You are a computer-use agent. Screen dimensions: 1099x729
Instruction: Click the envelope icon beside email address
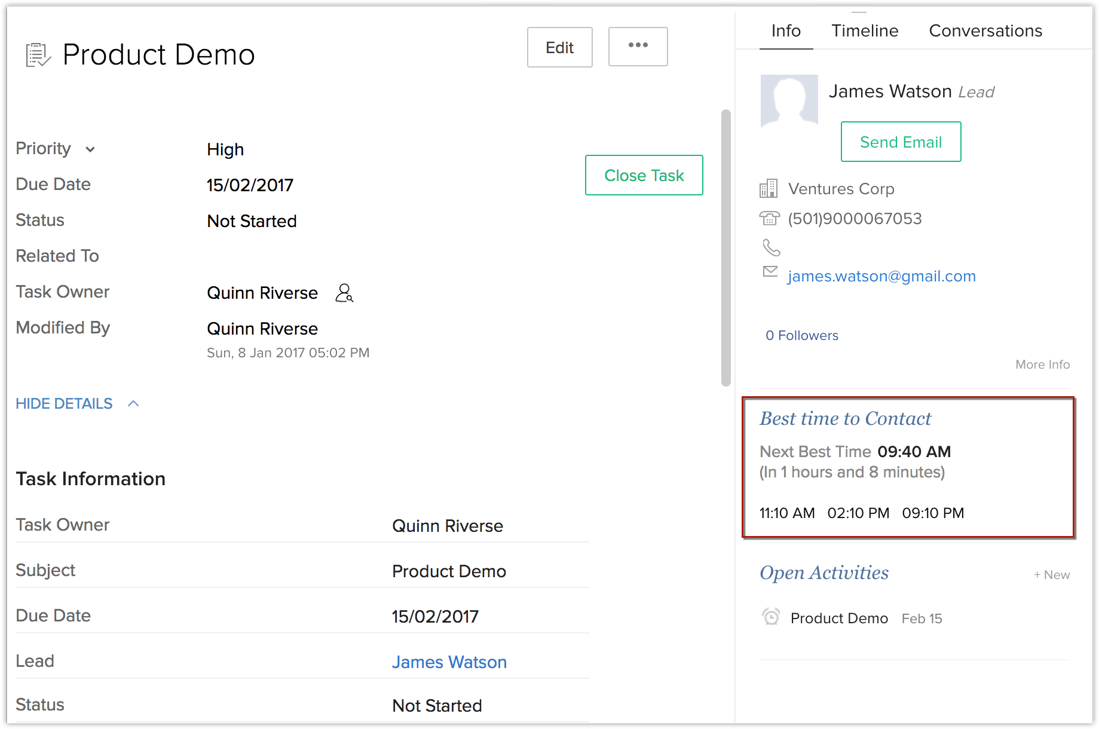pyautogui.click(x=770, y=272)
